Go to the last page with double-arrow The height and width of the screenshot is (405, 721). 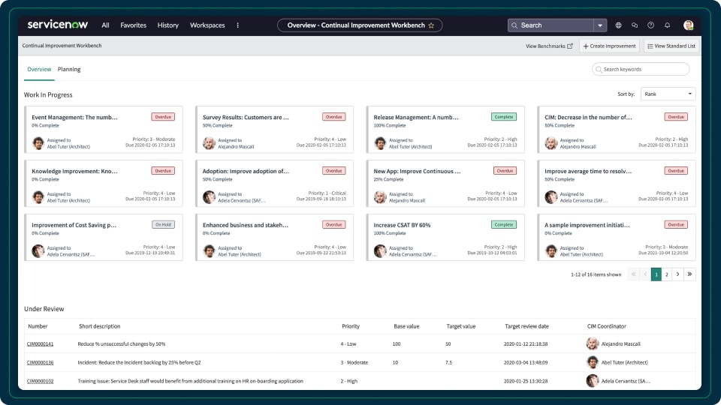689,274
